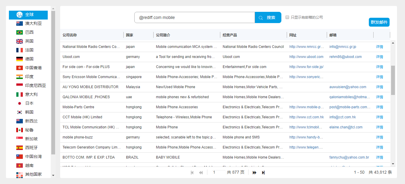Click the country list scrollbar down arrow
The image size is (405, 184).
[53, 175]
